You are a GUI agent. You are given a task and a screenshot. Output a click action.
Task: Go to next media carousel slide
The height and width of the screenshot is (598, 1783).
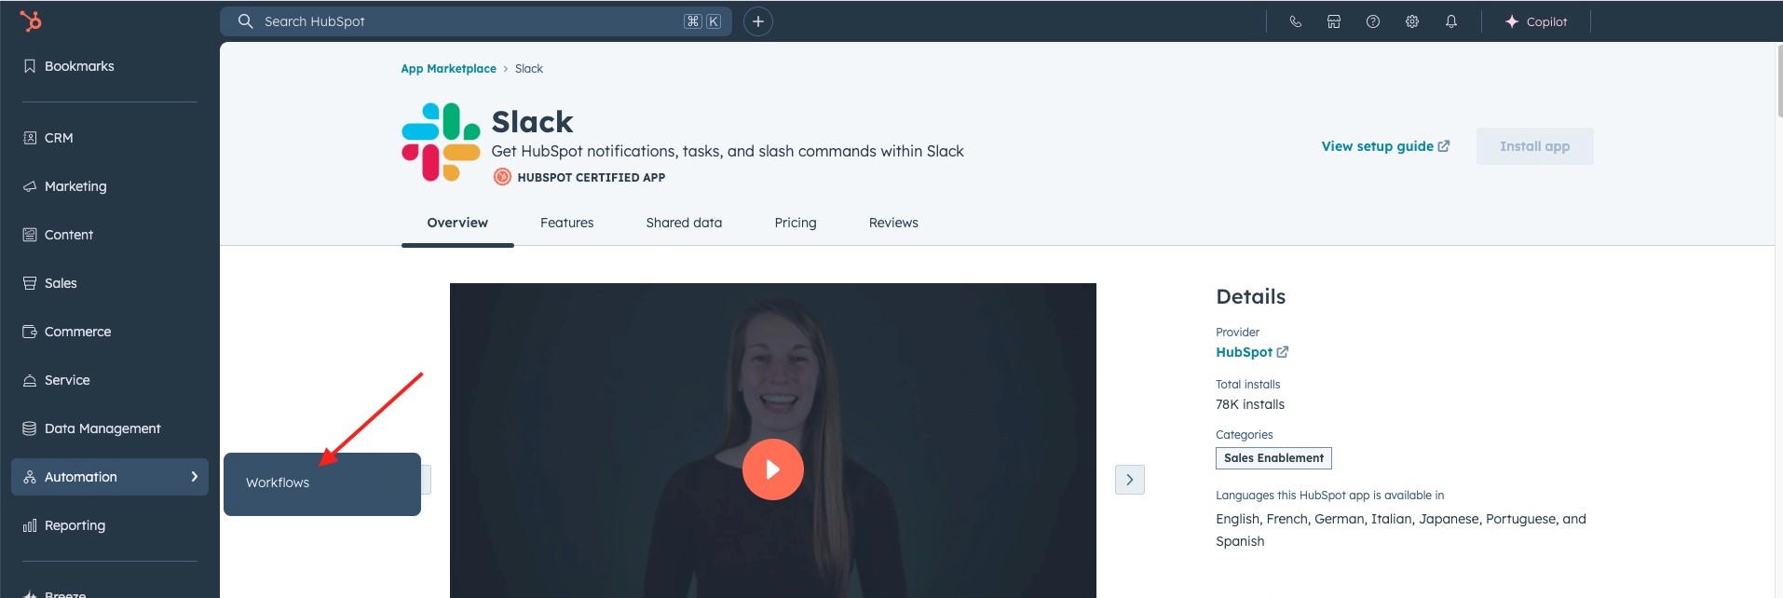point(1130,480)
